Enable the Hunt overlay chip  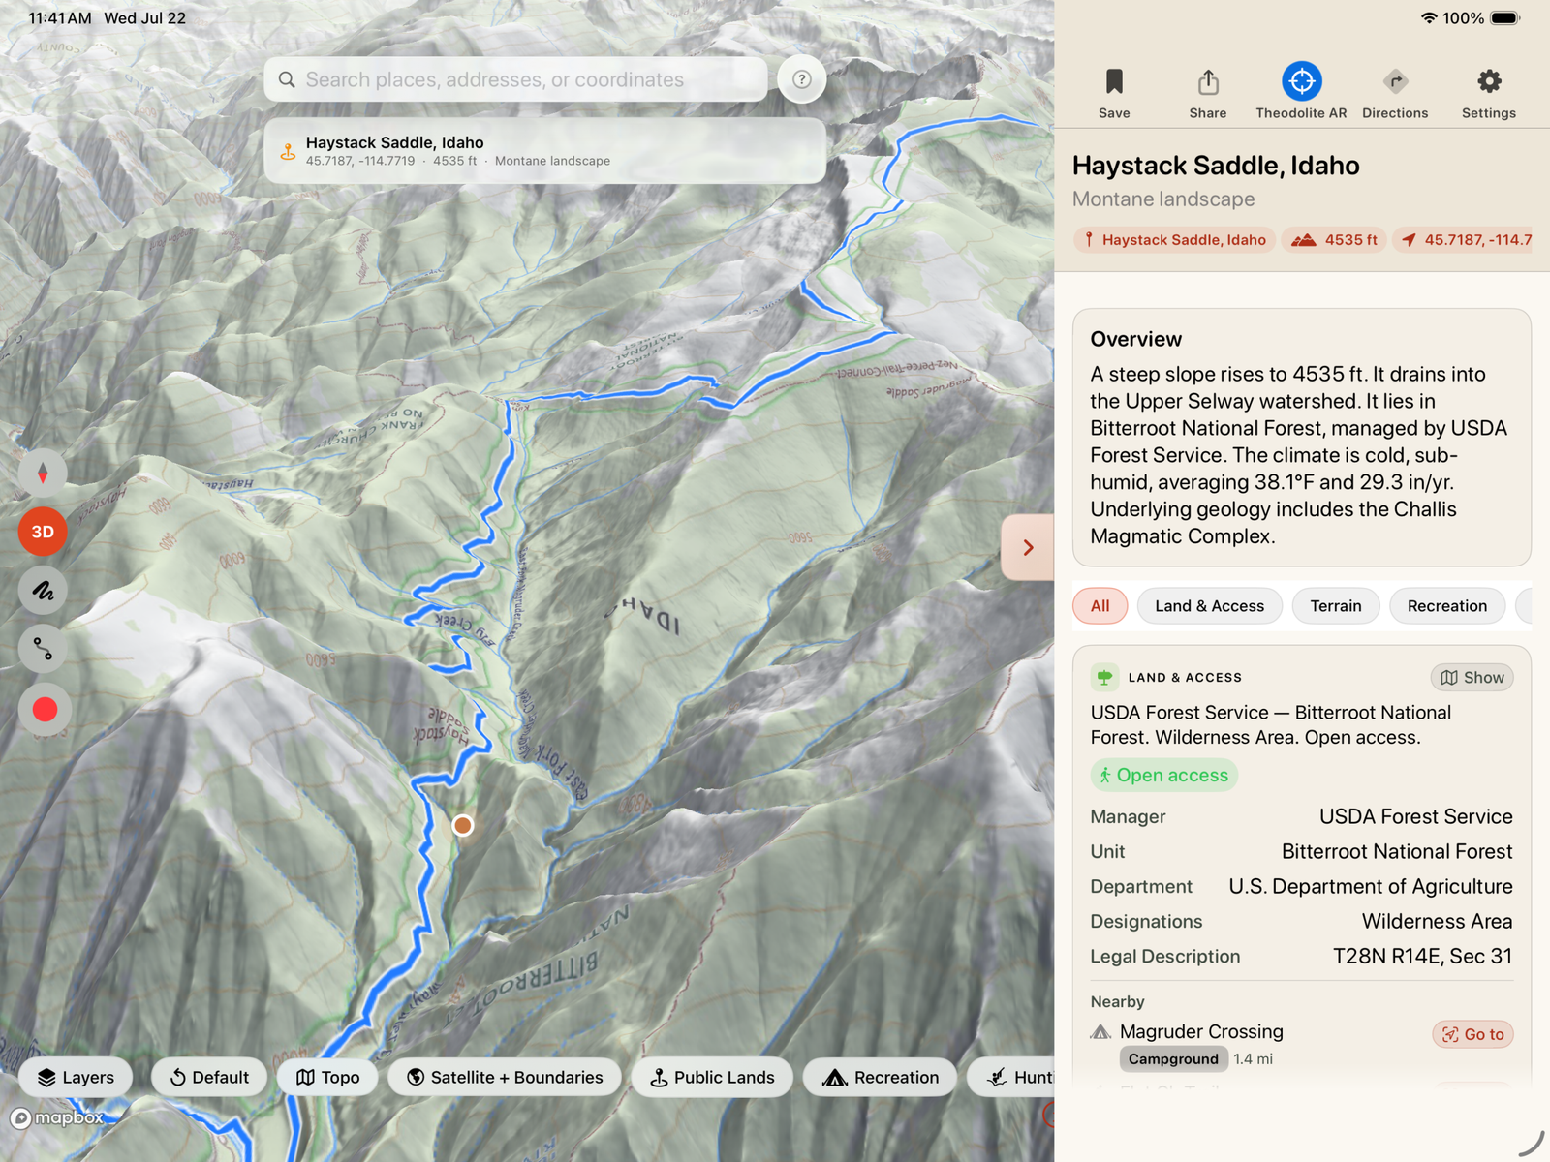(x=1011, y=1077)
